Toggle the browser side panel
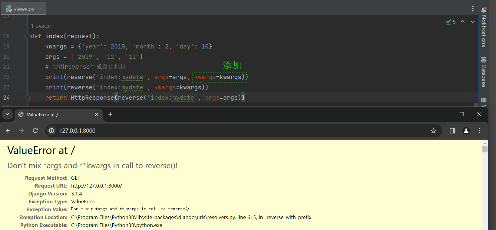Image resolution: width=496 pixels, height=230 pixels. tap(452, 131)
